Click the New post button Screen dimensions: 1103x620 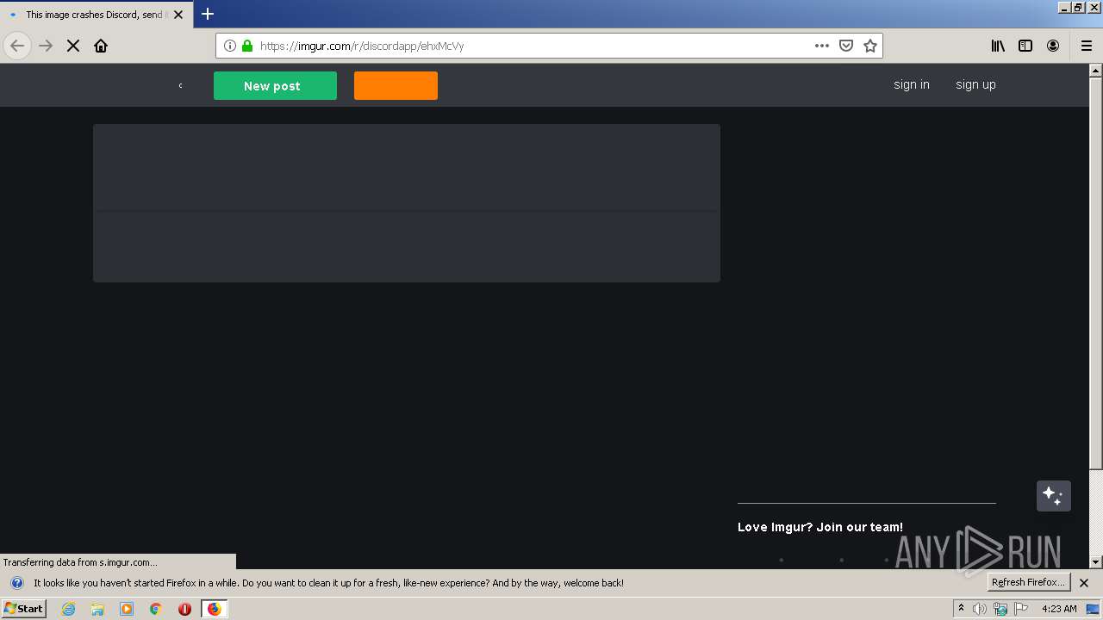(275, 85)
